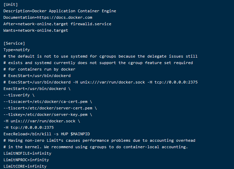Click the [Unit] section header

click(x=11, y=4)
